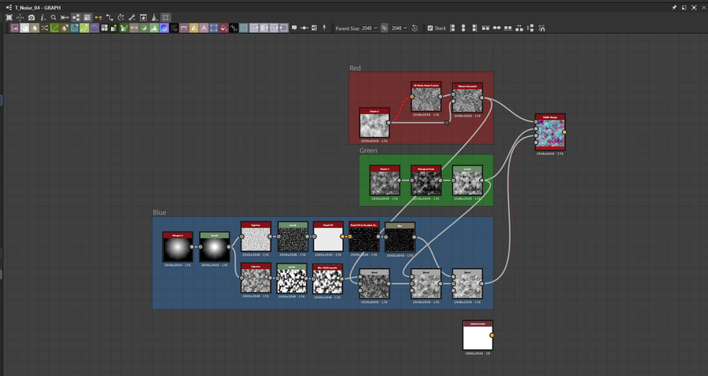Image resolution: width=708 pixels, height=376 pixels.
Task: Toggle the Stack checkbox
Action: point(430,28)
